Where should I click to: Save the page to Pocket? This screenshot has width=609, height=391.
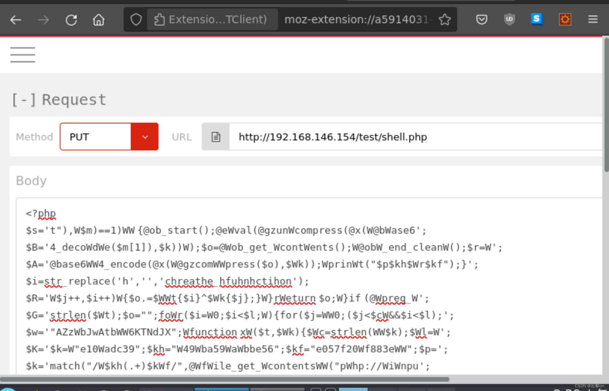pyautogui.click(x=482, y=20)
